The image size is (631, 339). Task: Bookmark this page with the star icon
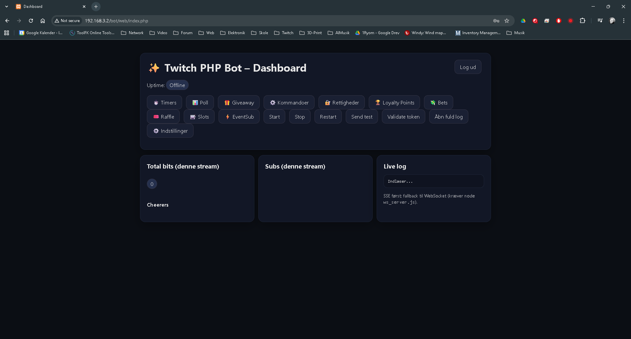click(507, 21)
